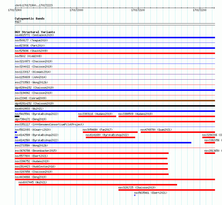Viewport: 222px width, 205px height.
Task: Select nsv6141680 (ByrskaBishop2022) label
Action: pos(107,135)
